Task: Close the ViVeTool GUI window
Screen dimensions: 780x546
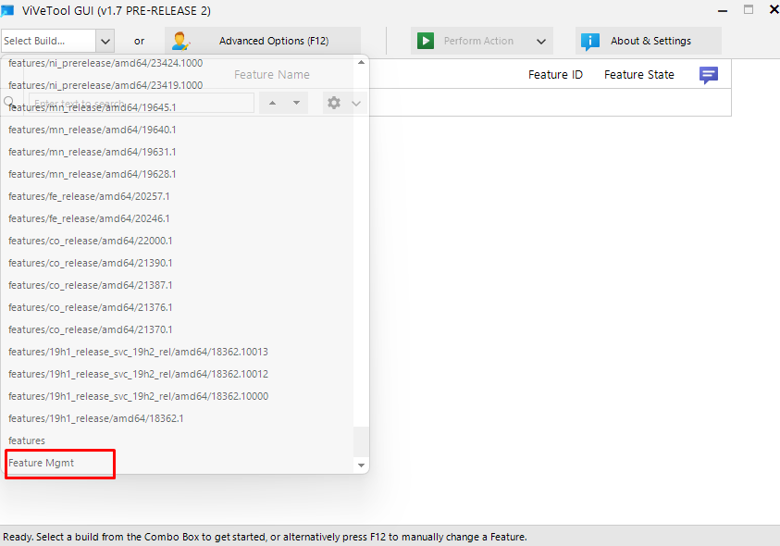Action: pyautogui.click(x=774, y=9)
